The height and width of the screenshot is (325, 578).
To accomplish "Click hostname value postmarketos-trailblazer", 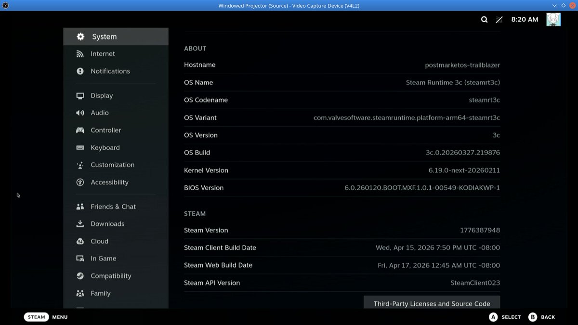I will [x=462, y=65].
